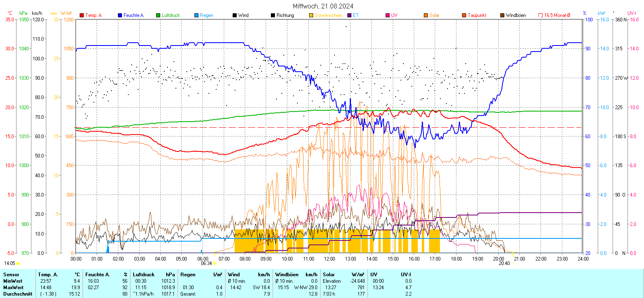The width and height of the screenshot is (644, 298).
Task: Click the pink UV legend square
Action: coord(388,15)
